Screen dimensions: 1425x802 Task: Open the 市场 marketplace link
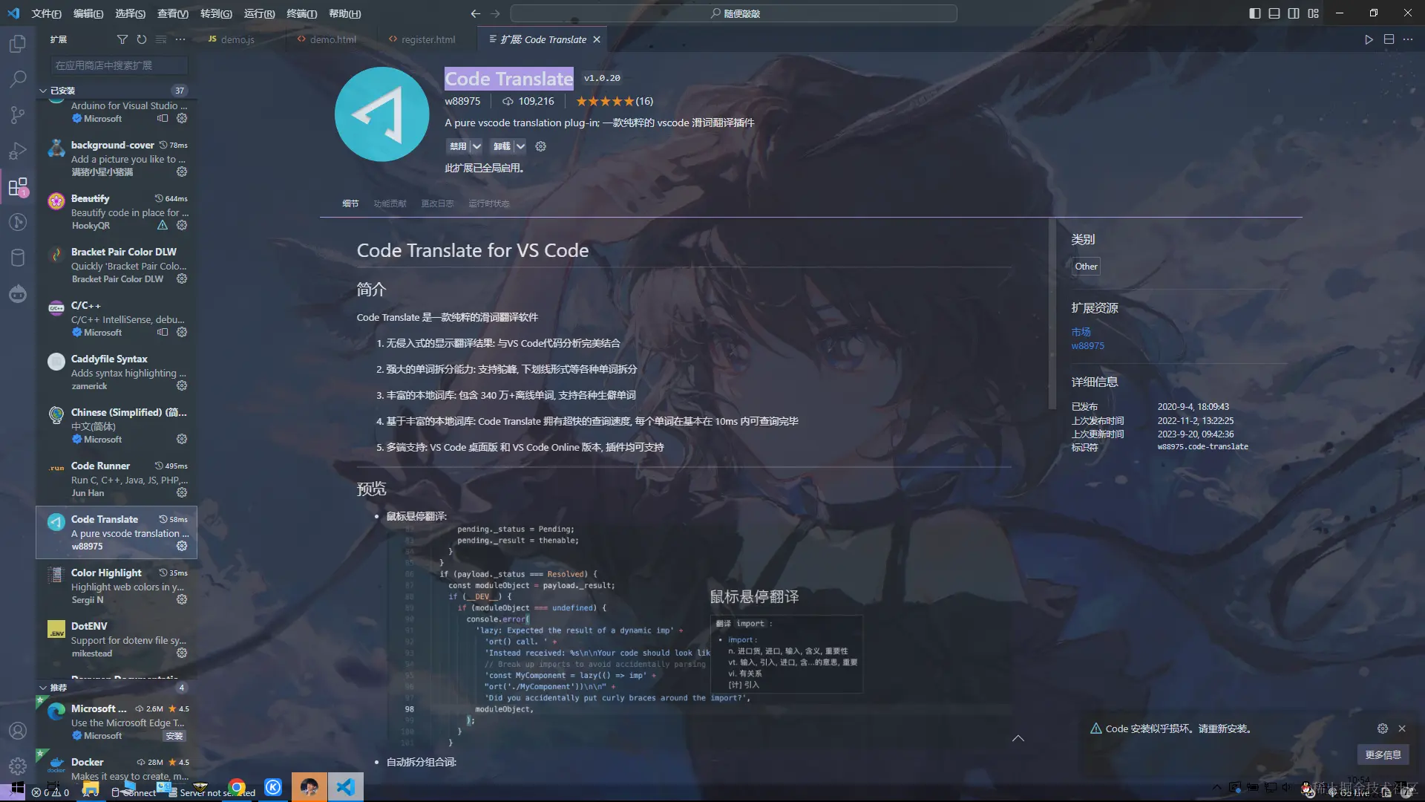pos(1081,332)
